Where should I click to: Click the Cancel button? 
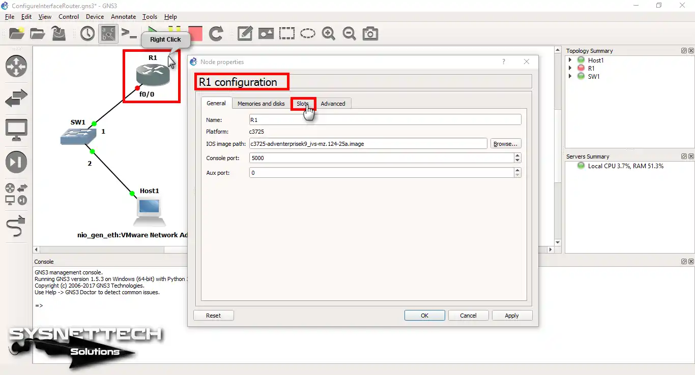[469, 316]
